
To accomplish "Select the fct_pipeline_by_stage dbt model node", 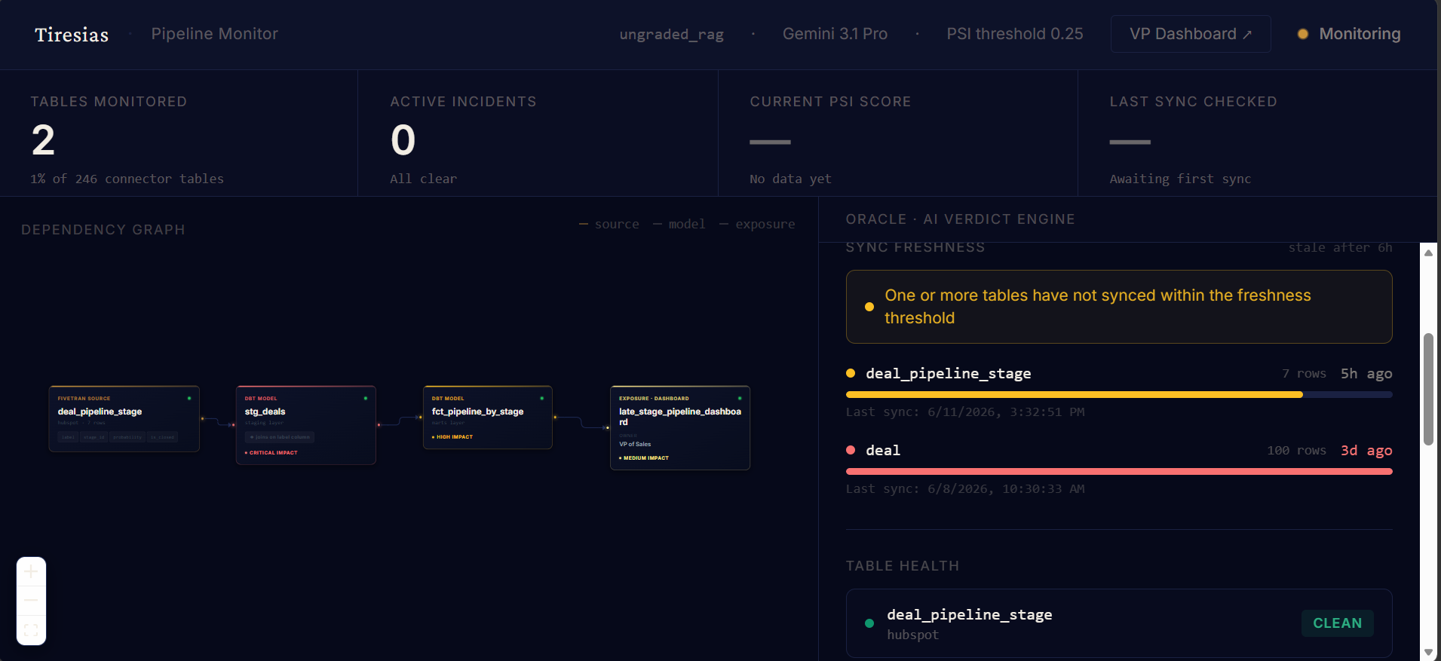I will click(x=488, y=418).
